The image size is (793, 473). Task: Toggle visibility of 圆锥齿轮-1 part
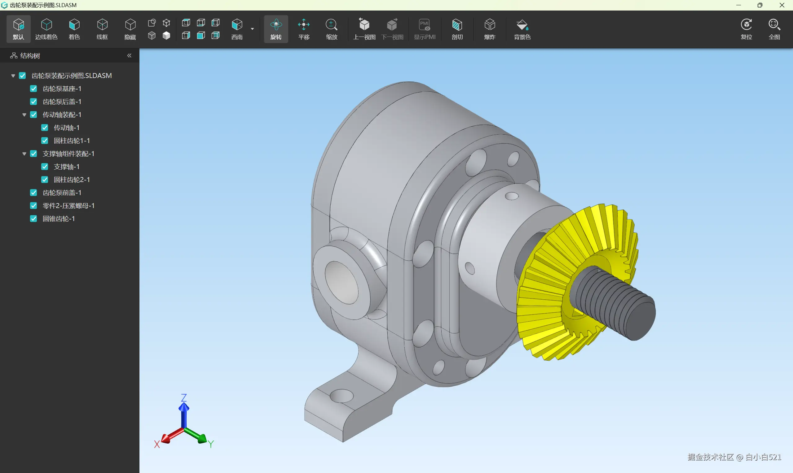point(33,219)
